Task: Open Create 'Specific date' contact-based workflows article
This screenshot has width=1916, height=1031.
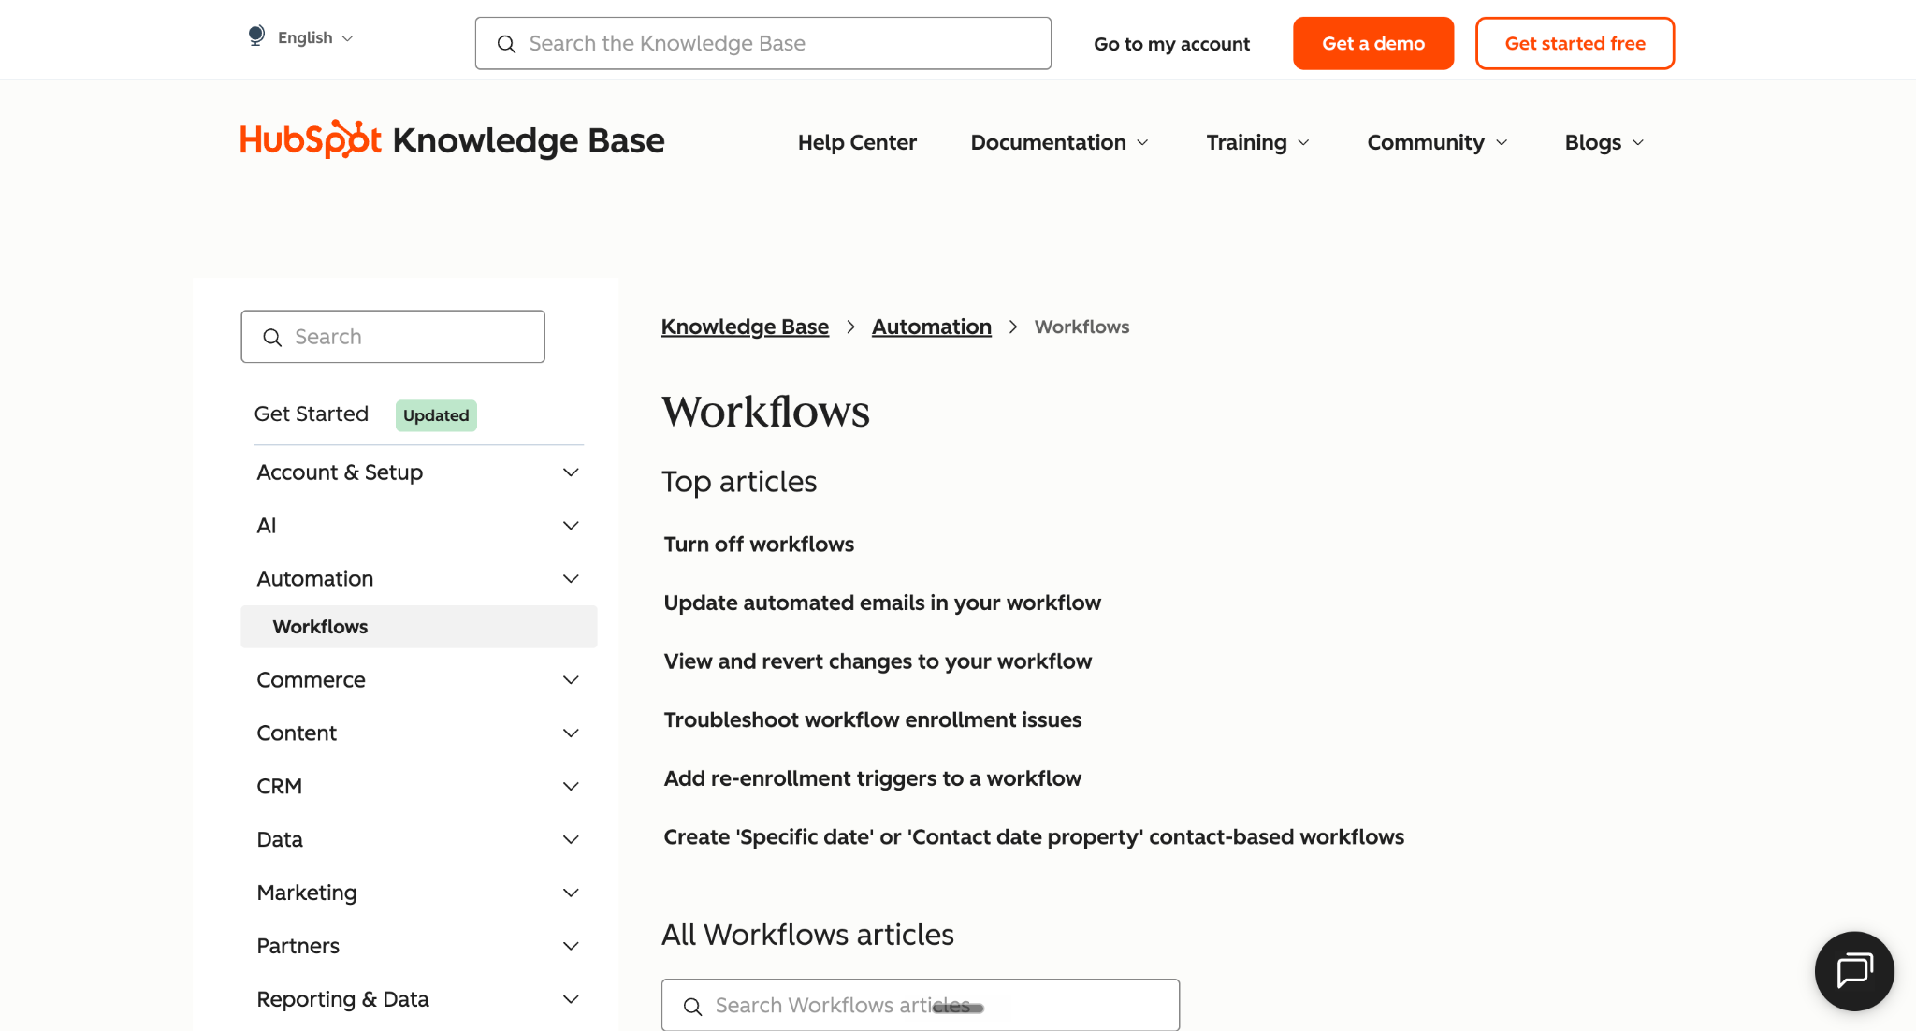Action: click(1034, 837)
